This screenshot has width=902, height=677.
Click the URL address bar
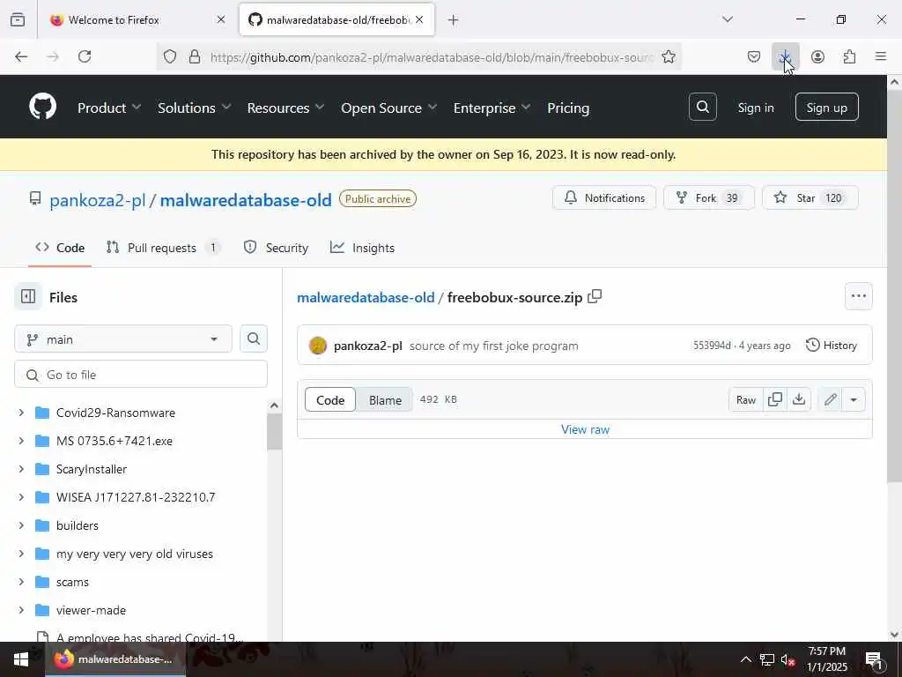click(432, 56)
